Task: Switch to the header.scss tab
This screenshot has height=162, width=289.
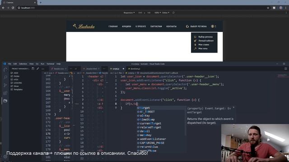Action: pos(59,69)
